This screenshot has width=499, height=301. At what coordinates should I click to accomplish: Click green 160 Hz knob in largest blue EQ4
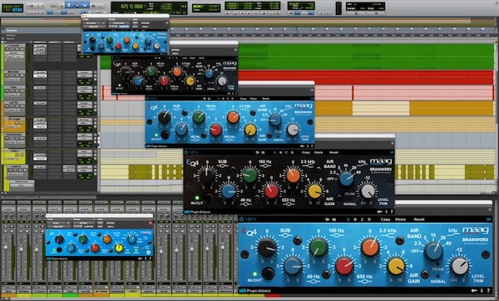[319, 248]
